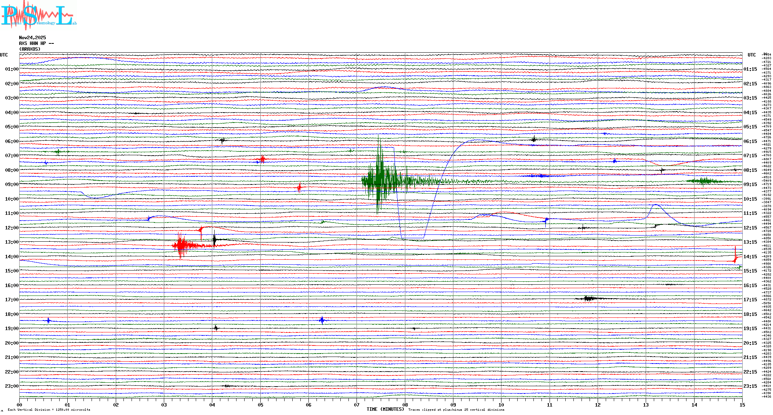Viewport: 773px width, 415px height.
Task: Select the 17:15 label on right side
Action: pyautogui.click(x=750, y=300)
